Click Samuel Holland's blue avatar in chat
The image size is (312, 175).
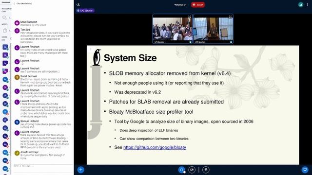pyautogui.click(x=17, y=122)
